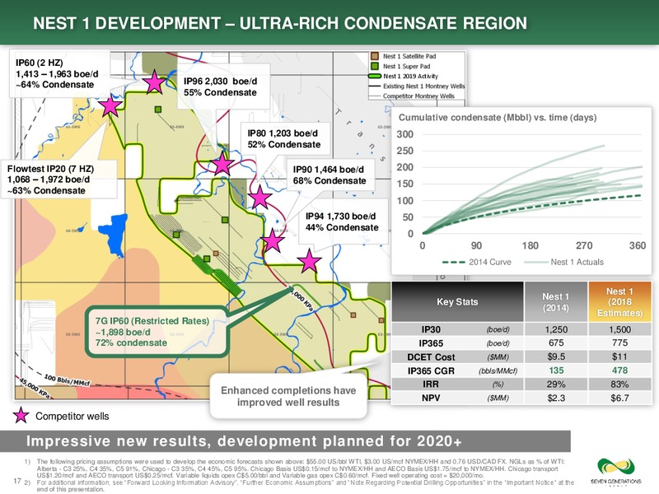Click the 'Competitor wells' legend text

(72, 417)
